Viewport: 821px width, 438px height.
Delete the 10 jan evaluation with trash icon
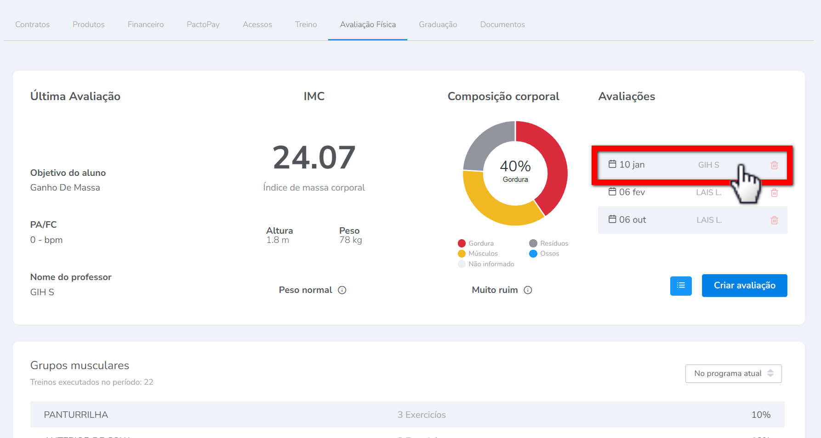[774, 165]
